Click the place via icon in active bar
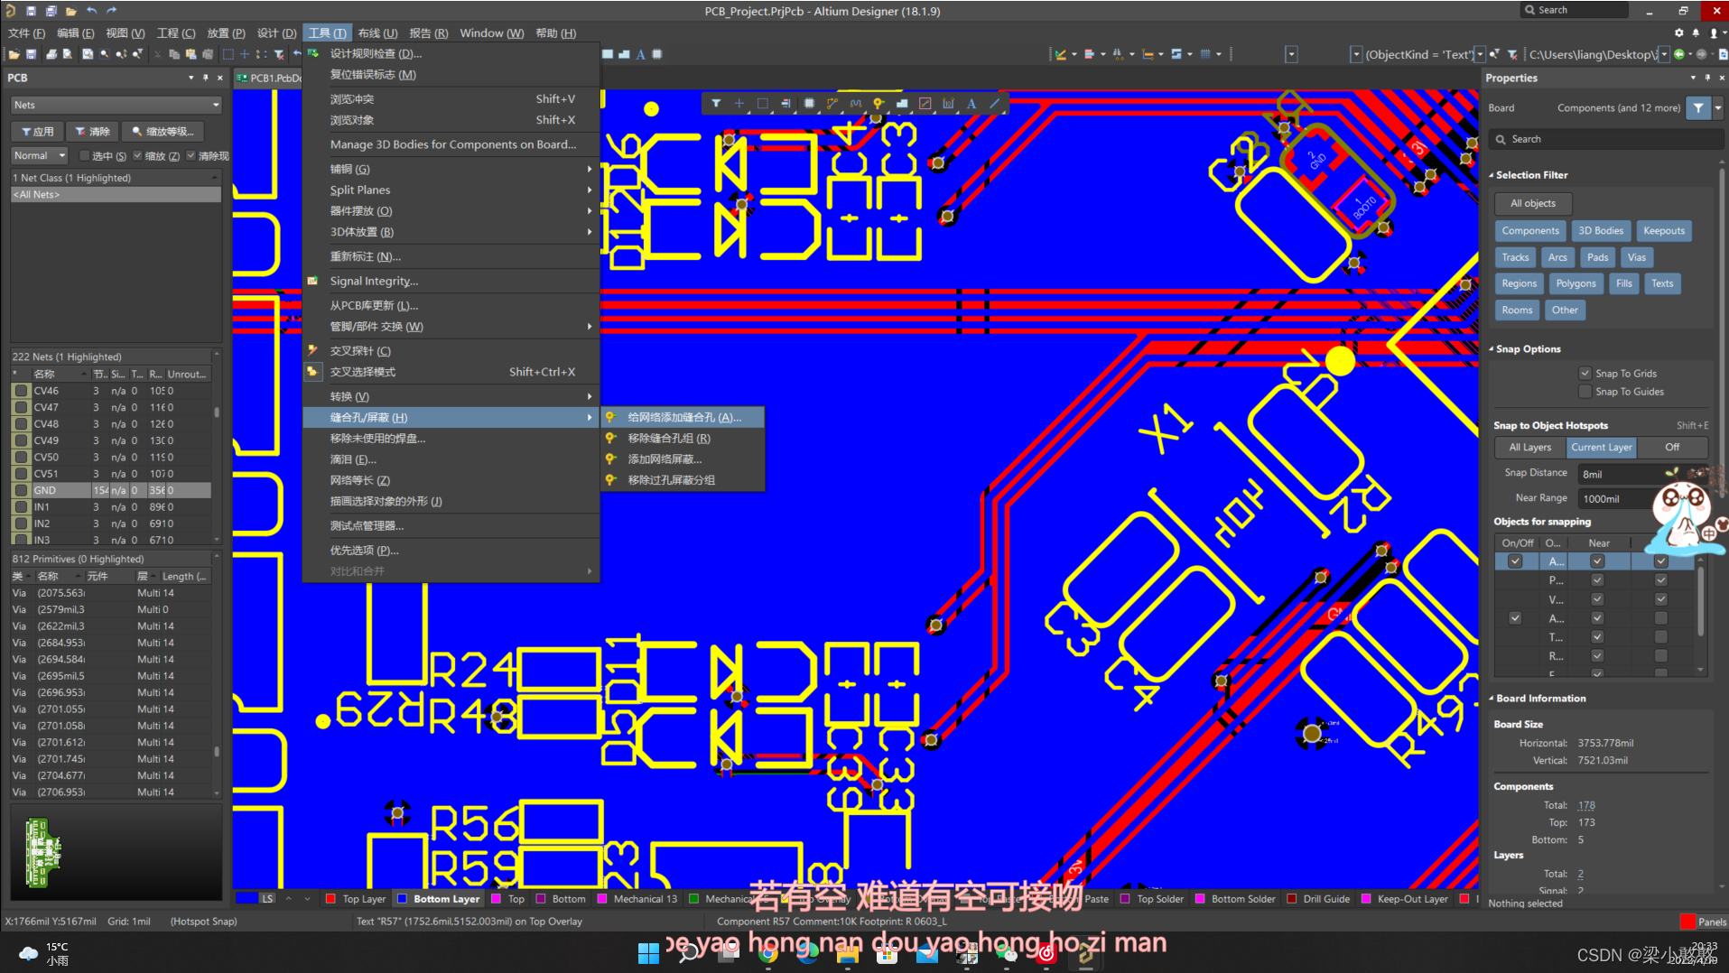The image size is (1729, 973). 878,104
